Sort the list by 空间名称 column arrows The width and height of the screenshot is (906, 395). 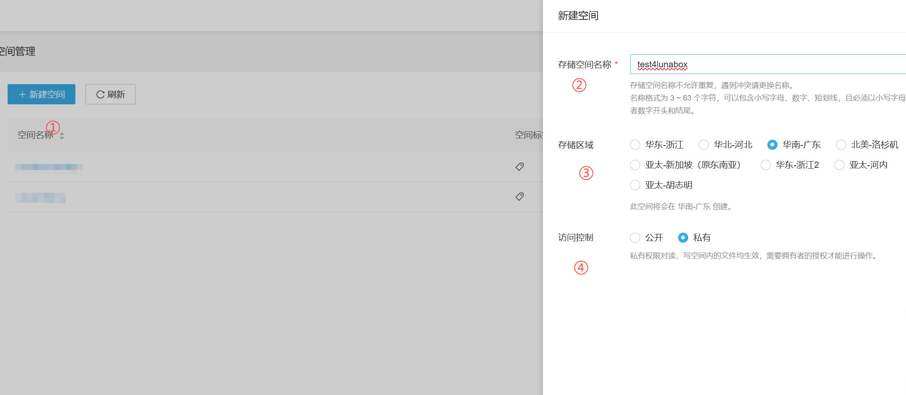point(62,135)
